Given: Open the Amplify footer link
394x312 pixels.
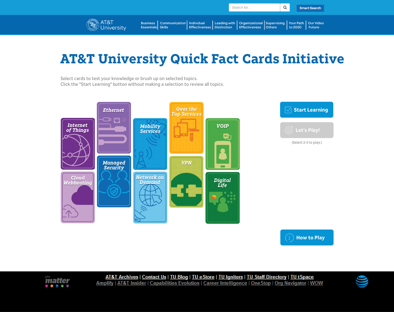Looking at the screenshot, I should [105, 283].
